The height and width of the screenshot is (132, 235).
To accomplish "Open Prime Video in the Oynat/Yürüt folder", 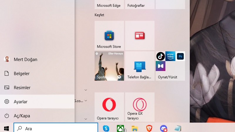I will coord(170,56).
